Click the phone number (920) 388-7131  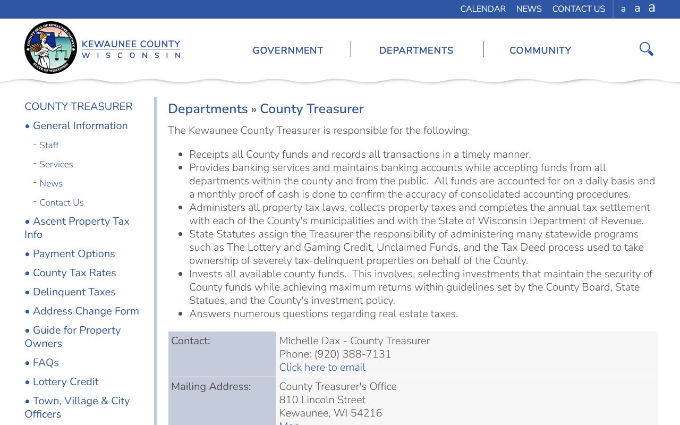pyautogui.click(x=353, y=354)
